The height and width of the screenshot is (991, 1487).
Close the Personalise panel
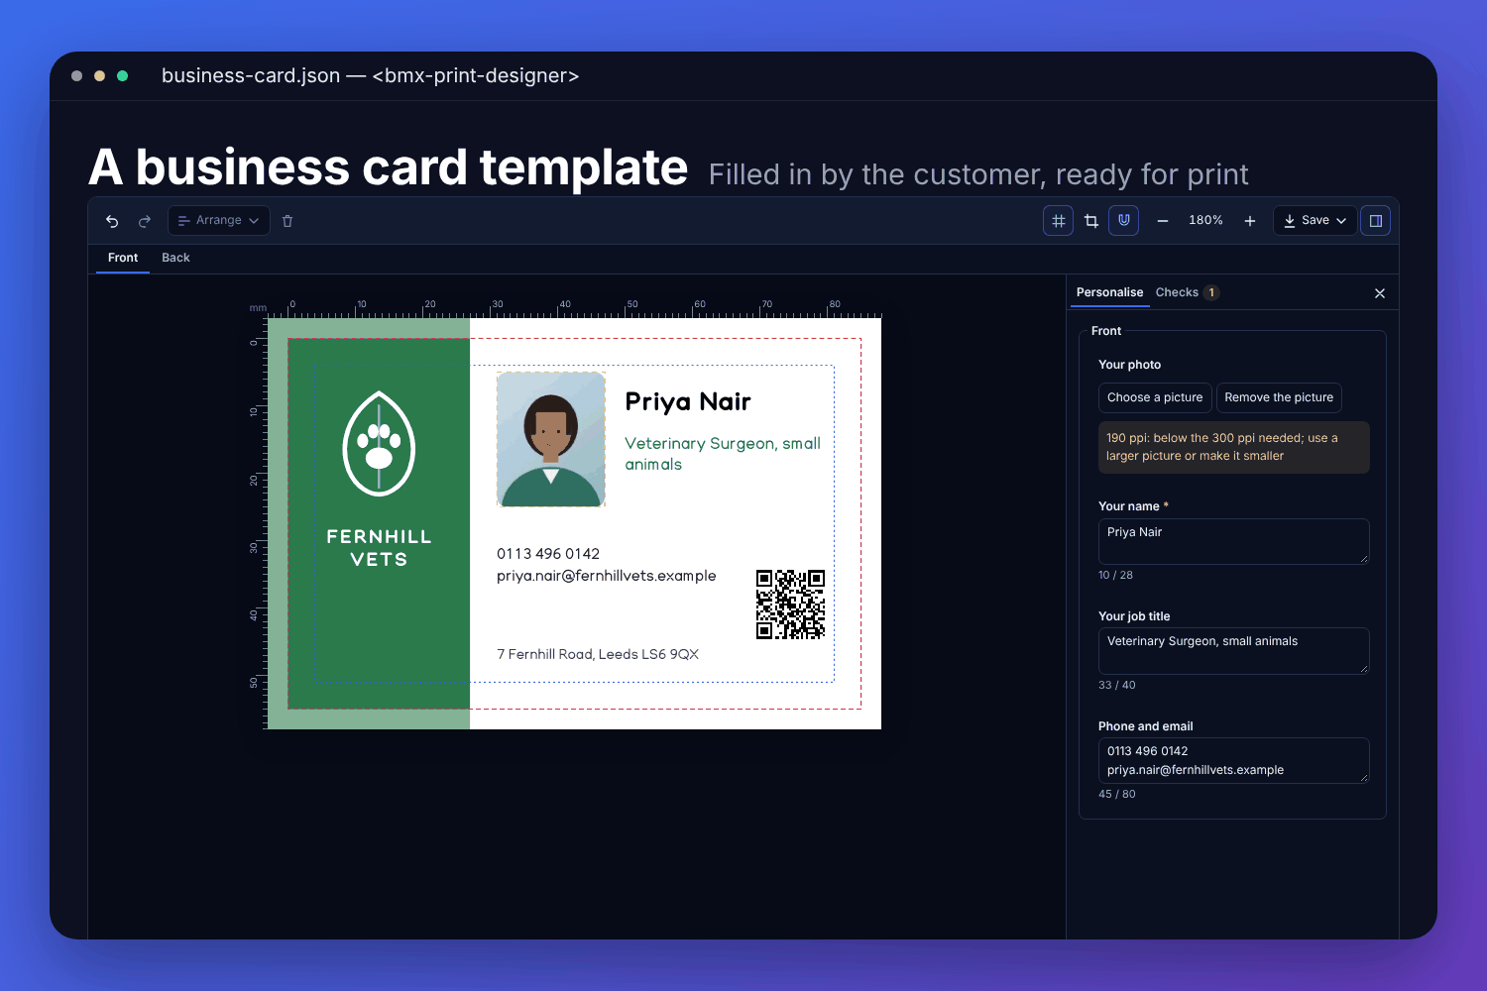[x=1380, y=293]
